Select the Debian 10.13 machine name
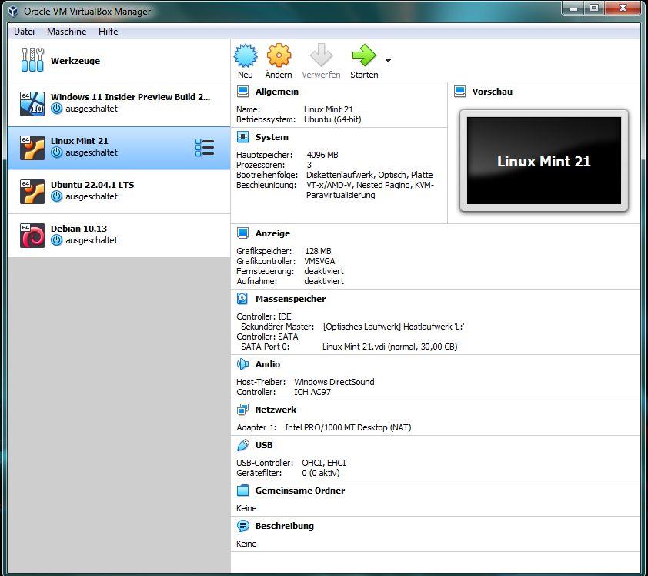Screen dimensions: 648x576 pos(78,229)
